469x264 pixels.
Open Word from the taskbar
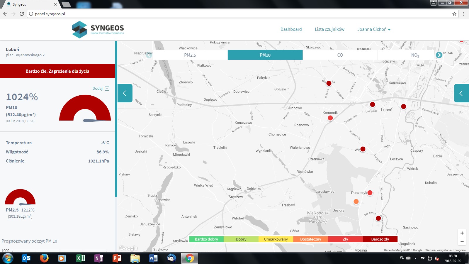153,258
